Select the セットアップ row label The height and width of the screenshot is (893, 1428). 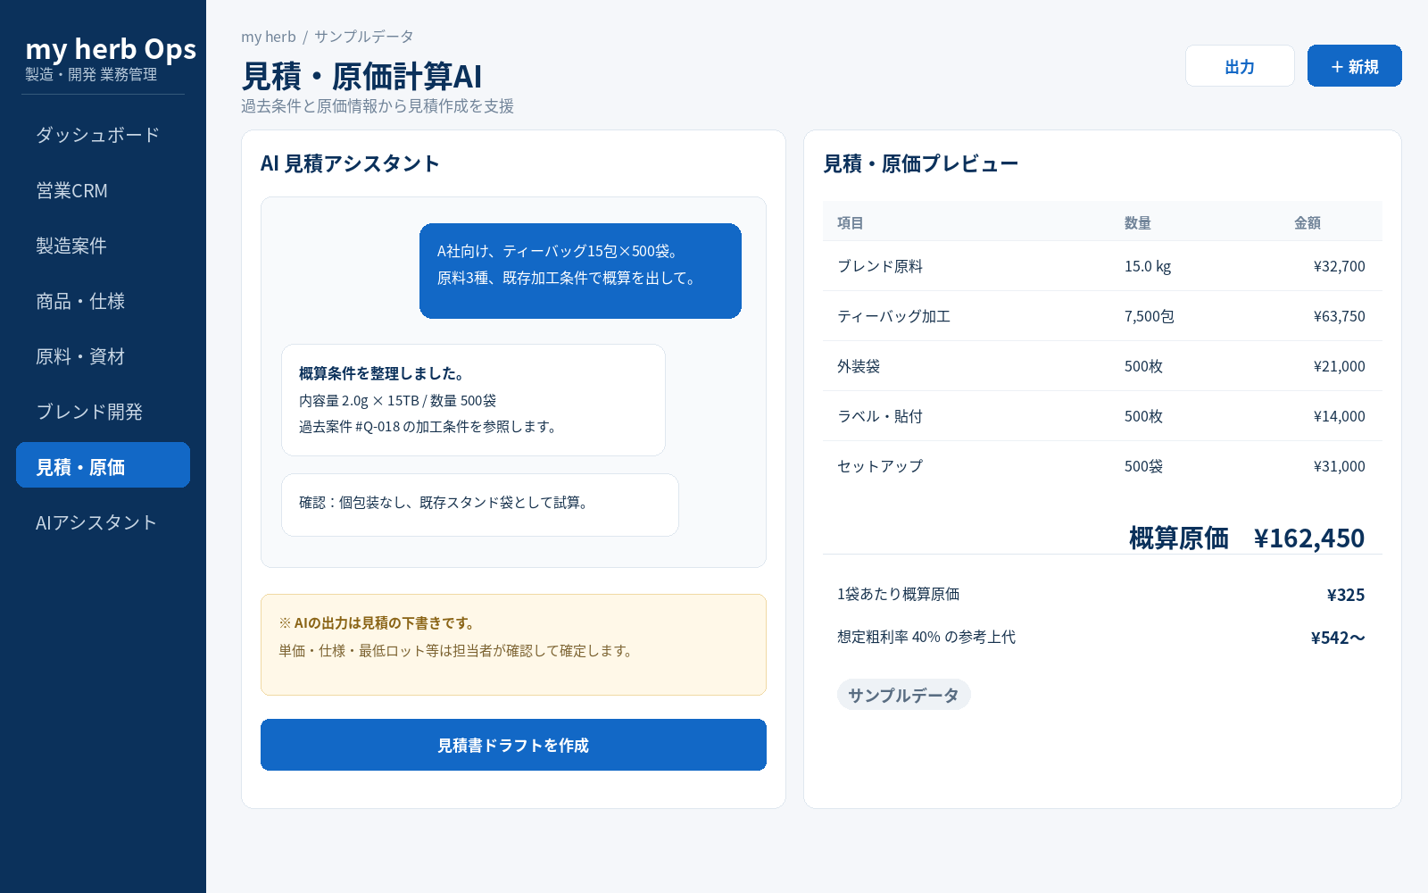point(880,466)
